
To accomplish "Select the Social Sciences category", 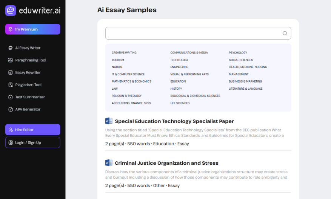I will pyautogui.click(x=241, y=60).
